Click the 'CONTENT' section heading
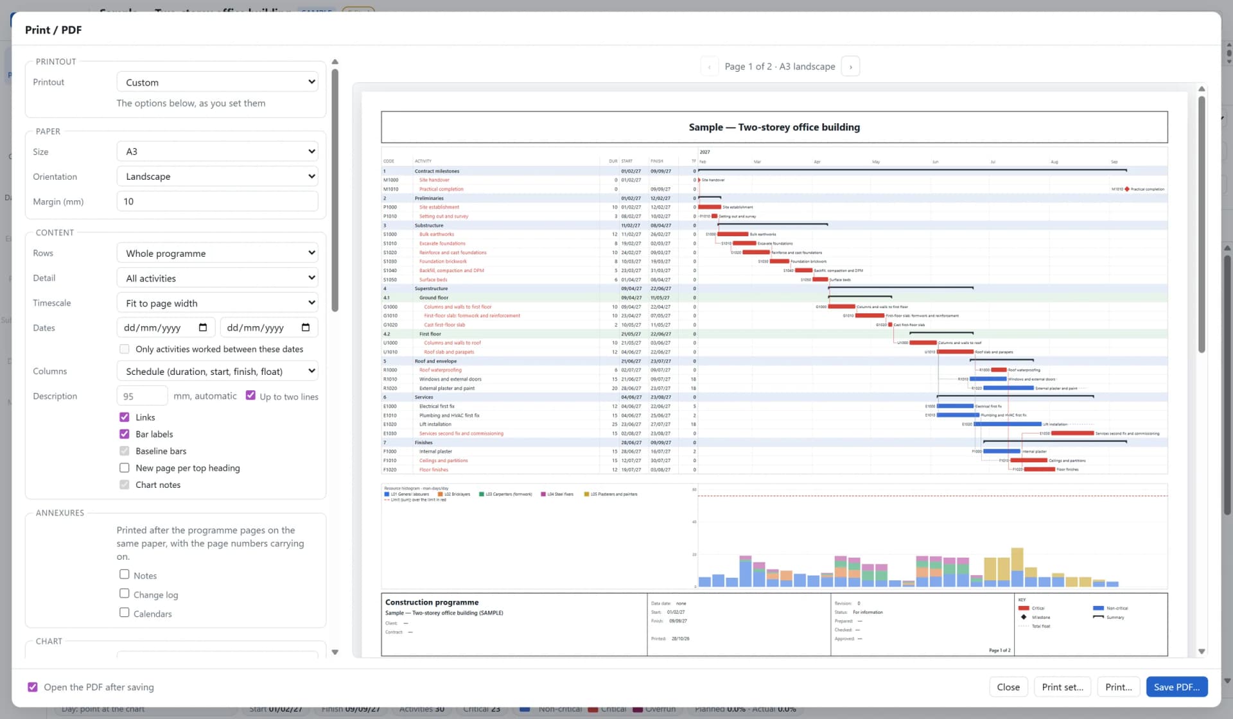 coord(55,232)
